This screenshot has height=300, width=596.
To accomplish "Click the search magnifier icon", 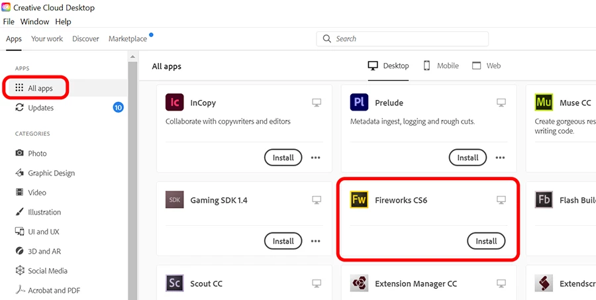I will click(x=327, y=39).
